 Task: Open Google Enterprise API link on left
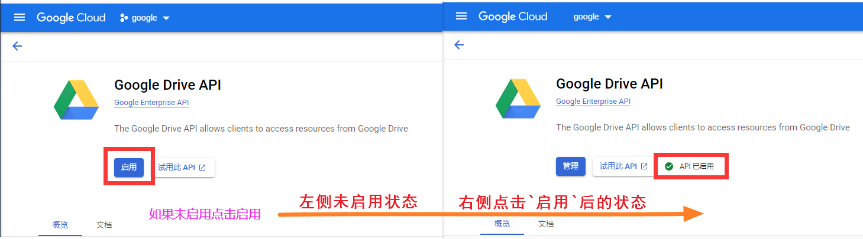(151, 103)
